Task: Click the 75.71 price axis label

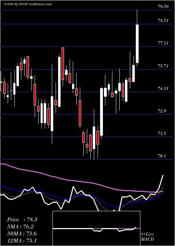Action: (x=163, y=66)
